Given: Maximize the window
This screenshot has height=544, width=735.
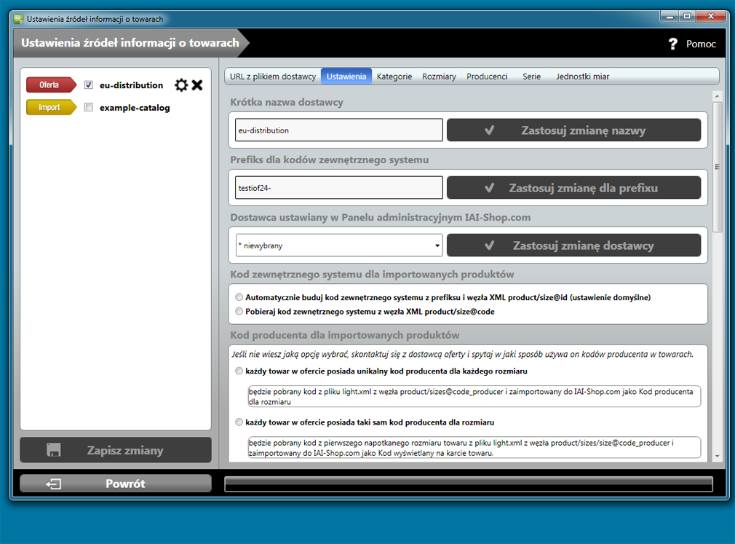Looking at the screenshot, I should click(x=687, y=17).
